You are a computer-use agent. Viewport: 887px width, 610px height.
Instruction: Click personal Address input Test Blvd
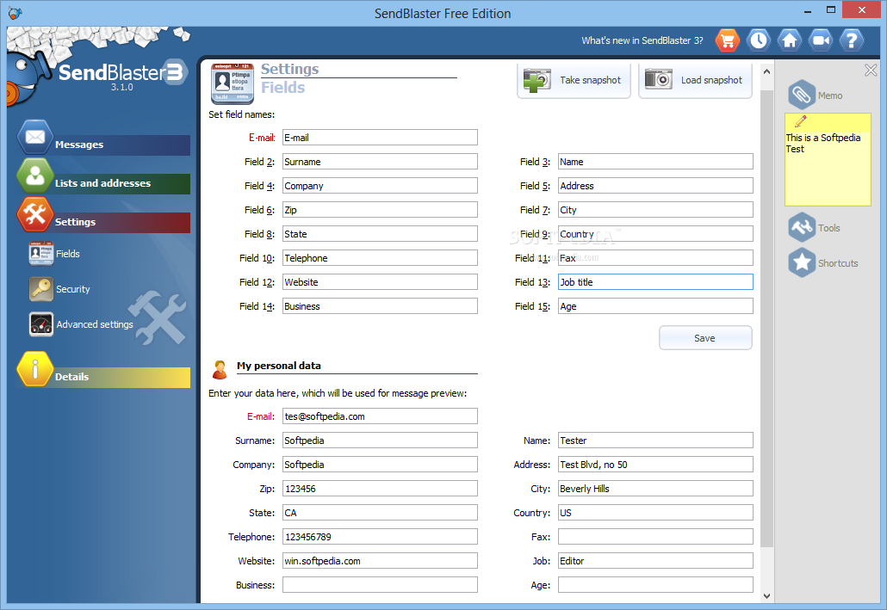tap(655, 465)
